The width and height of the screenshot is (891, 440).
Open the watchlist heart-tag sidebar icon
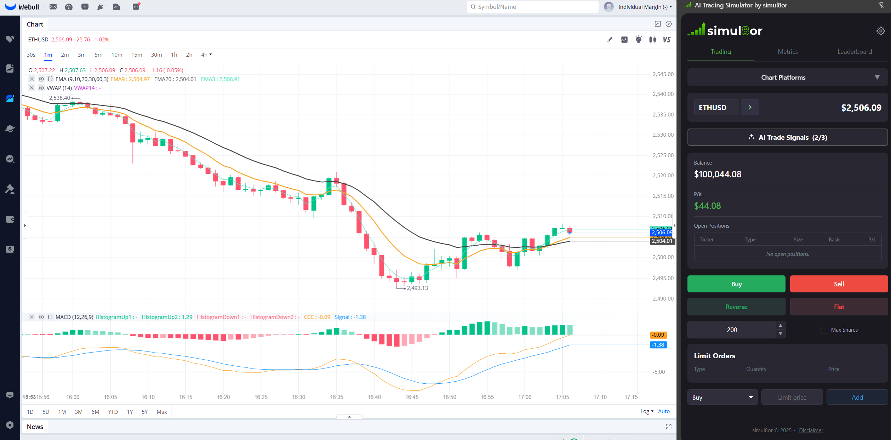coord(10,39)
